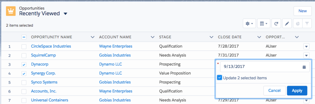The width and height of the screenshot is (315, 104).
Task: Check the Synco Systems row checkbox
Action: coord(24,82)
